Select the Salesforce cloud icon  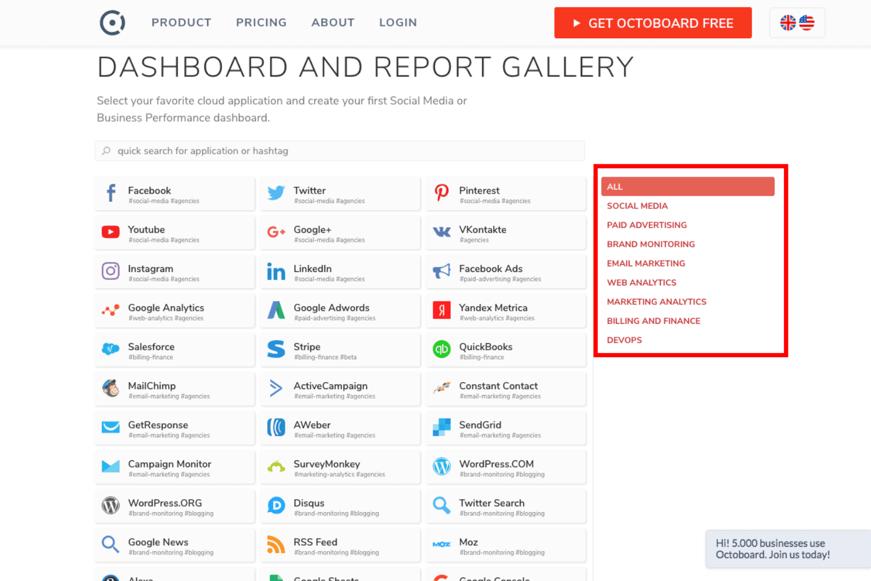pyautogui.click(x=111, y=349)
